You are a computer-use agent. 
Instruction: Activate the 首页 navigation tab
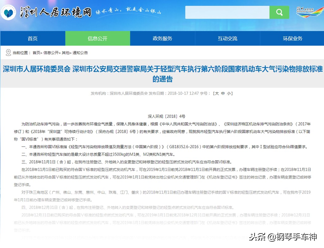click(33, 38)
